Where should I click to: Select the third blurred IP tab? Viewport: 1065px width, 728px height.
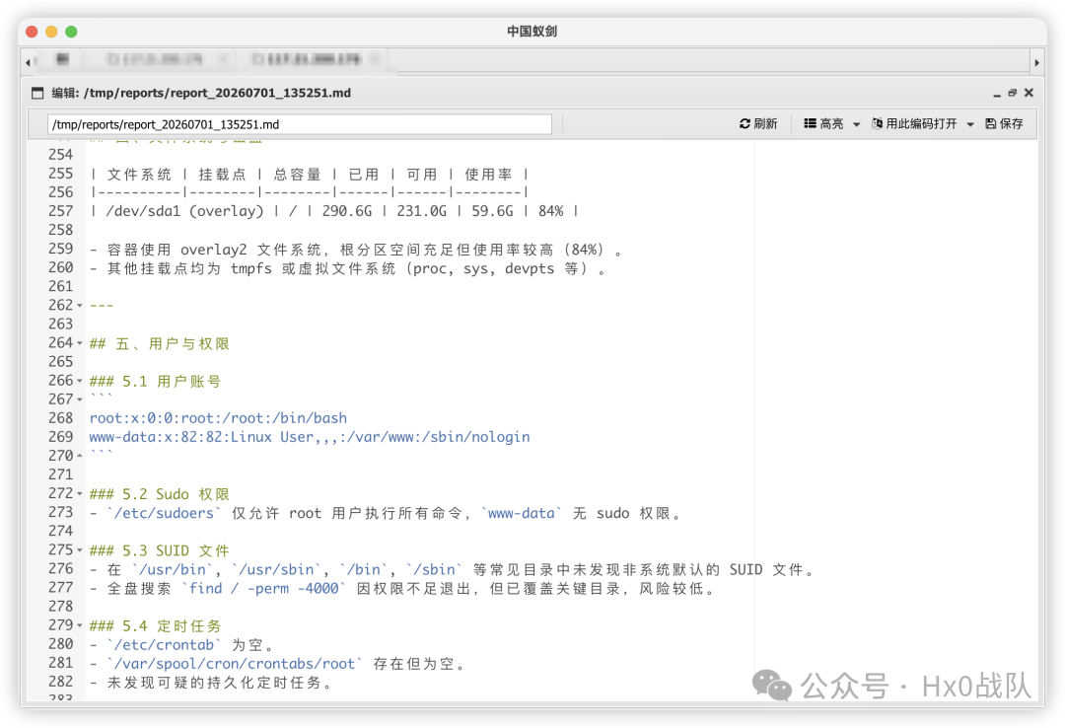309,60
